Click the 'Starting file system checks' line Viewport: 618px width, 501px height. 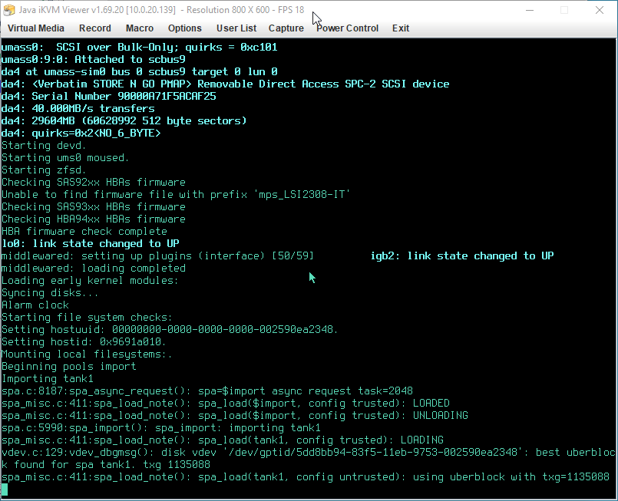point(88,317)
